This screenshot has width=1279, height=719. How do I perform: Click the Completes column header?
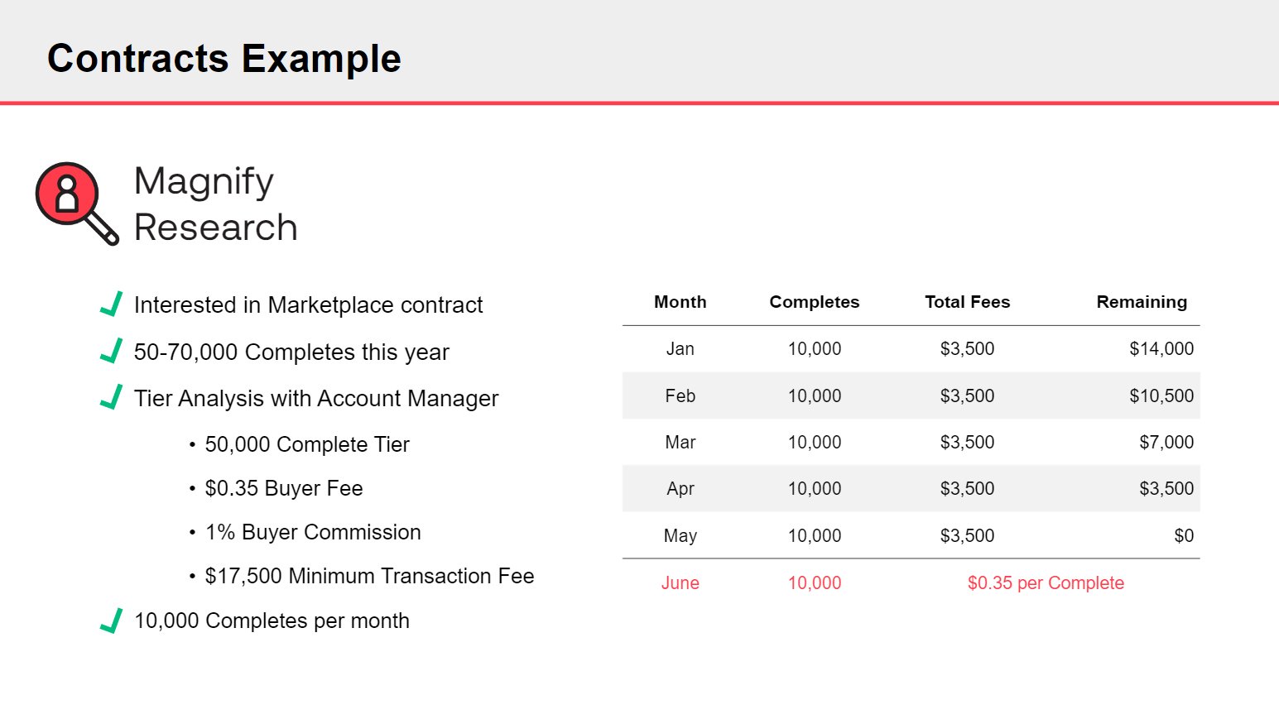click(814, 302)
